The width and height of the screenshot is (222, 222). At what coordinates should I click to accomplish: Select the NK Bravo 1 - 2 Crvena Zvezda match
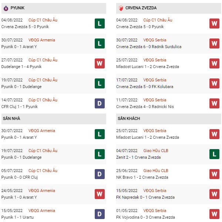click(x=142, y=177)
